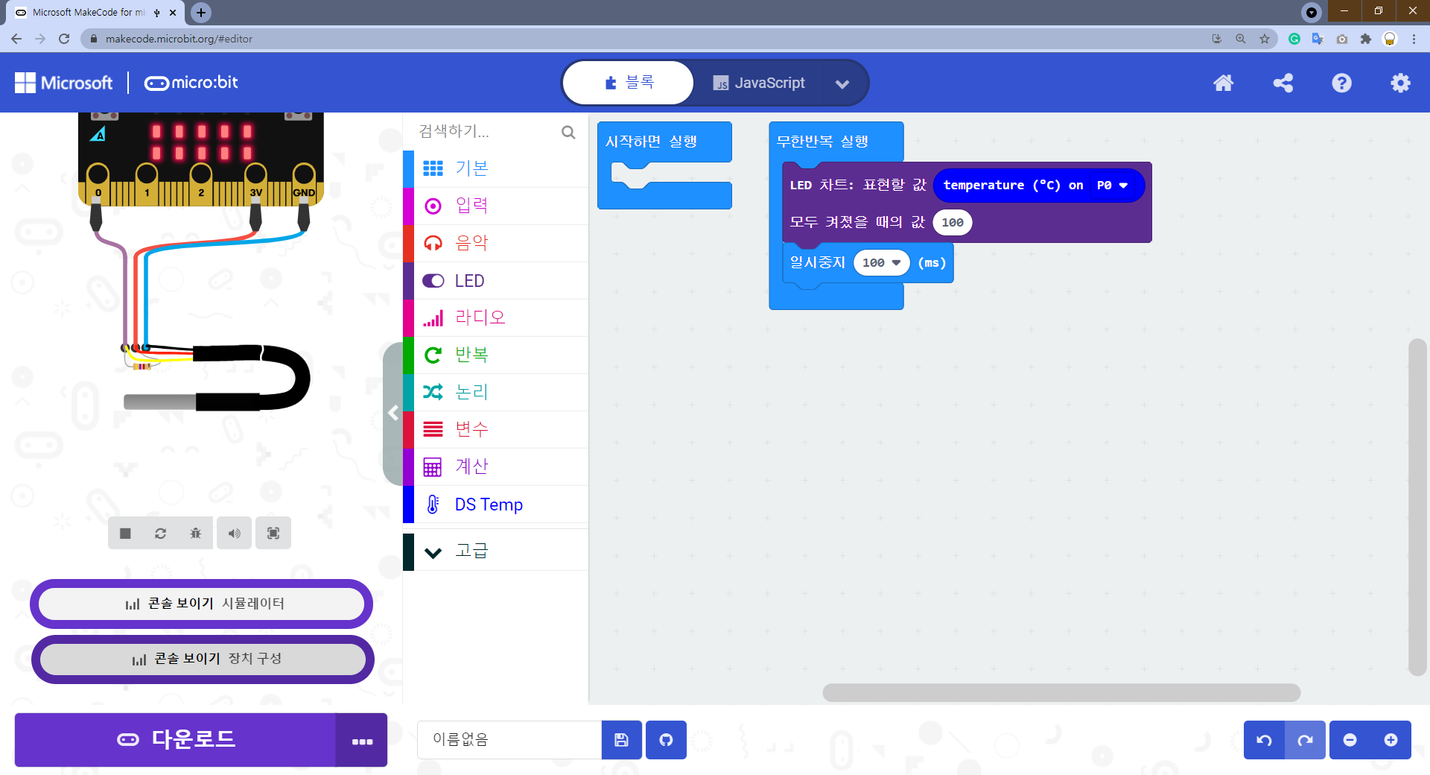This screenshot has height=775, width=1430.
Task: Undo the last workspace action
Action: point(1264,739)
